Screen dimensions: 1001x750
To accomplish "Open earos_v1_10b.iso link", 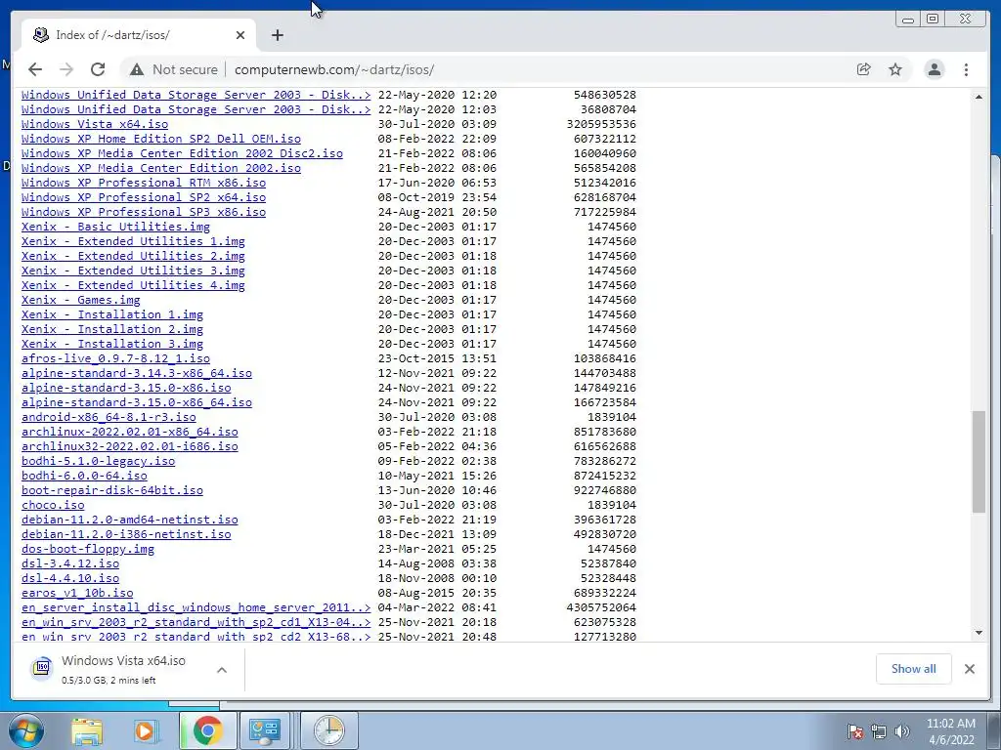I will (x=77, y=593).
